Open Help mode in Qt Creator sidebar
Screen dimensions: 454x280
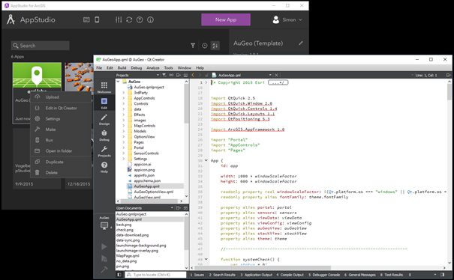click(x=104, y=167)
